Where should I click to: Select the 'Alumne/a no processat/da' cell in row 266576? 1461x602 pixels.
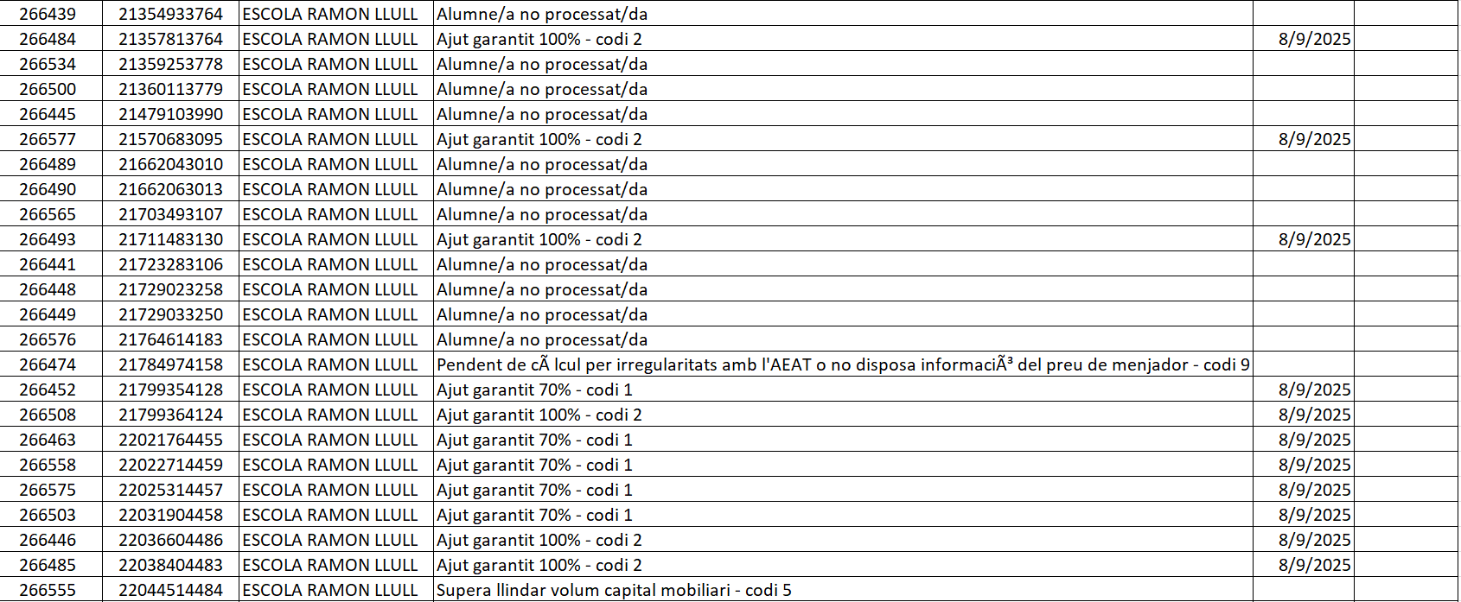tap(542, 339)
